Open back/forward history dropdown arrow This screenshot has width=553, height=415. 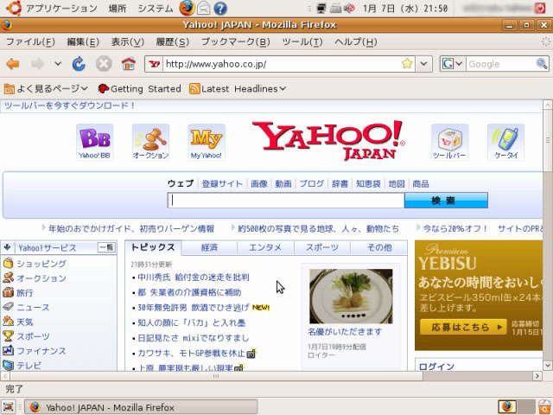(x=58, y=64)
